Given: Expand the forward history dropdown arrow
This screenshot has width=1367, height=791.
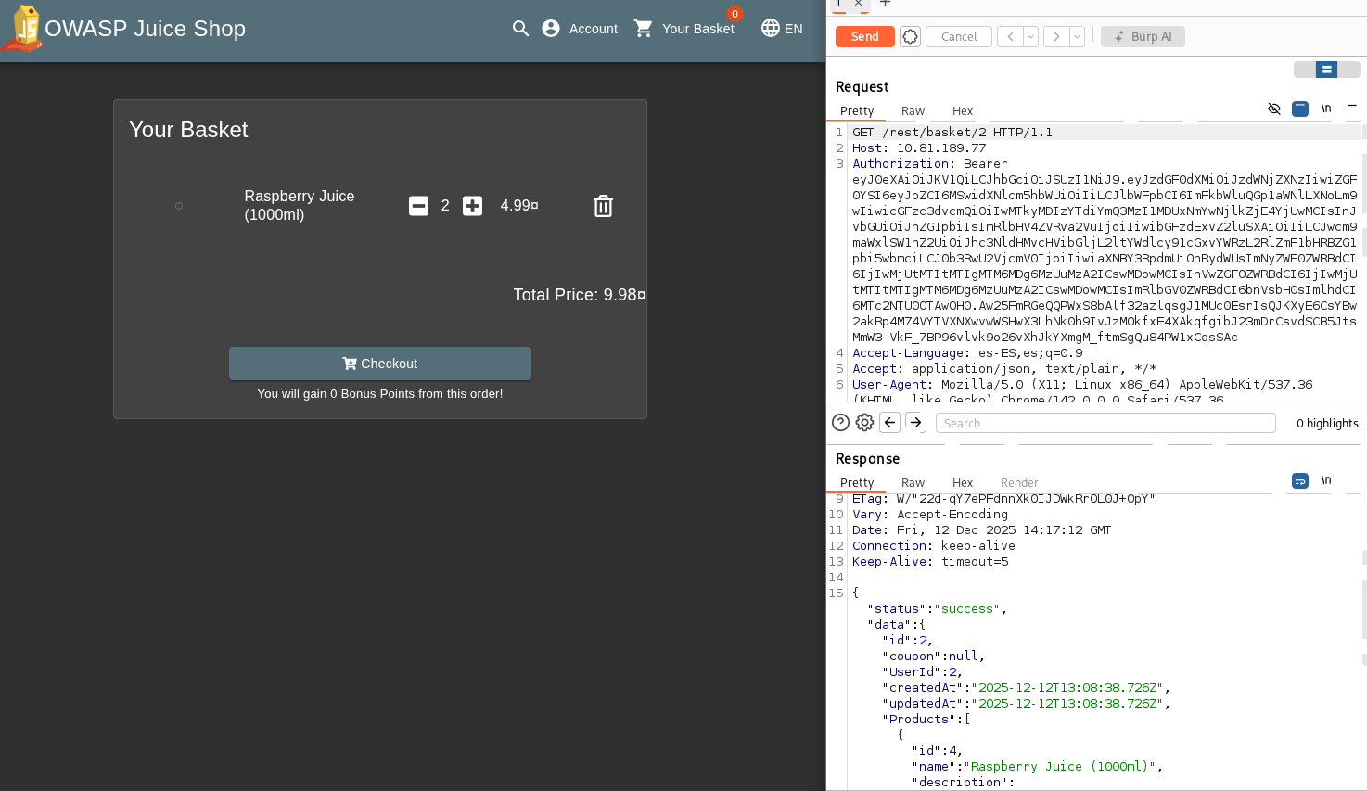Looking at the screenshot, I should click(x=1077, y=36).
